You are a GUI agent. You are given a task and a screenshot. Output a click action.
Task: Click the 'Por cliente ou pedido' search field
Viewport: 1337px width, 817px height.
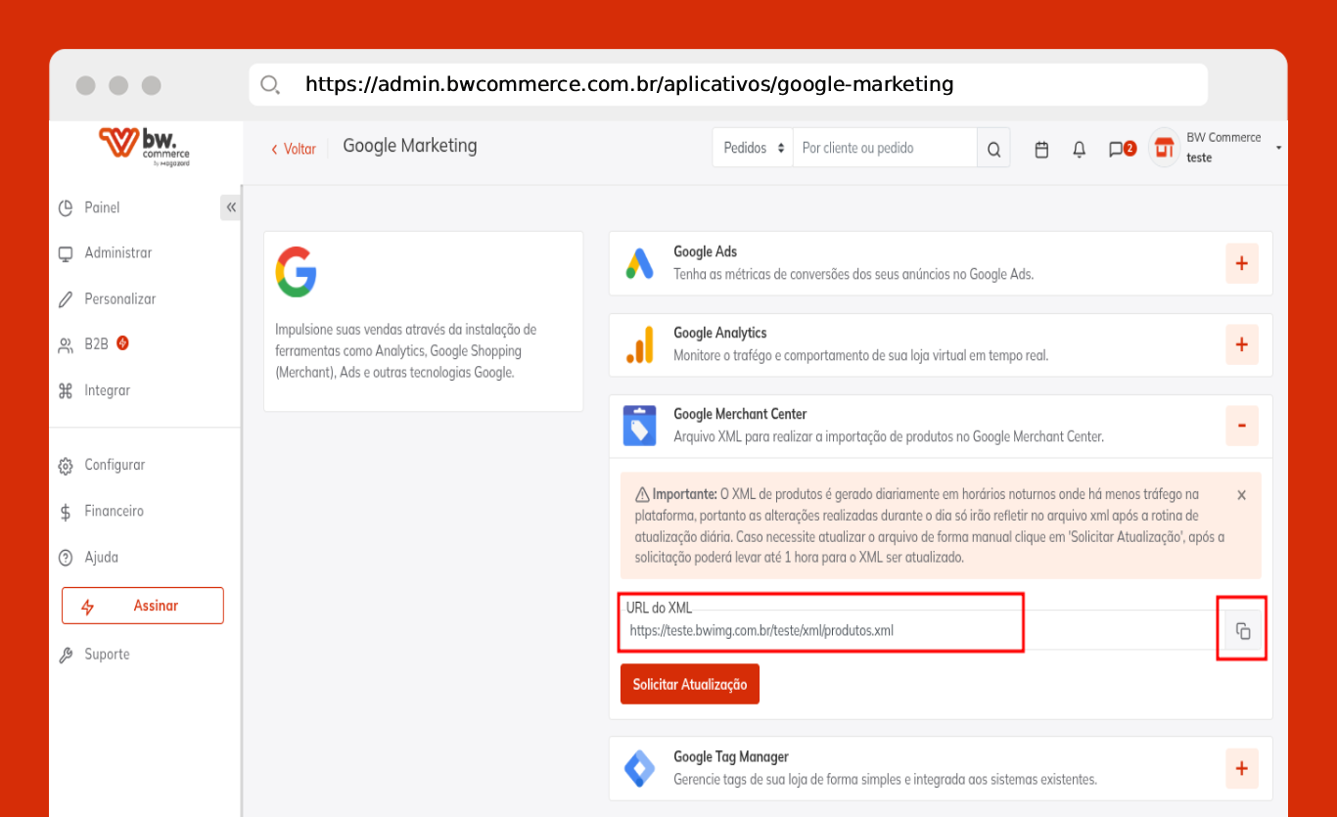[x=884, y=148]
